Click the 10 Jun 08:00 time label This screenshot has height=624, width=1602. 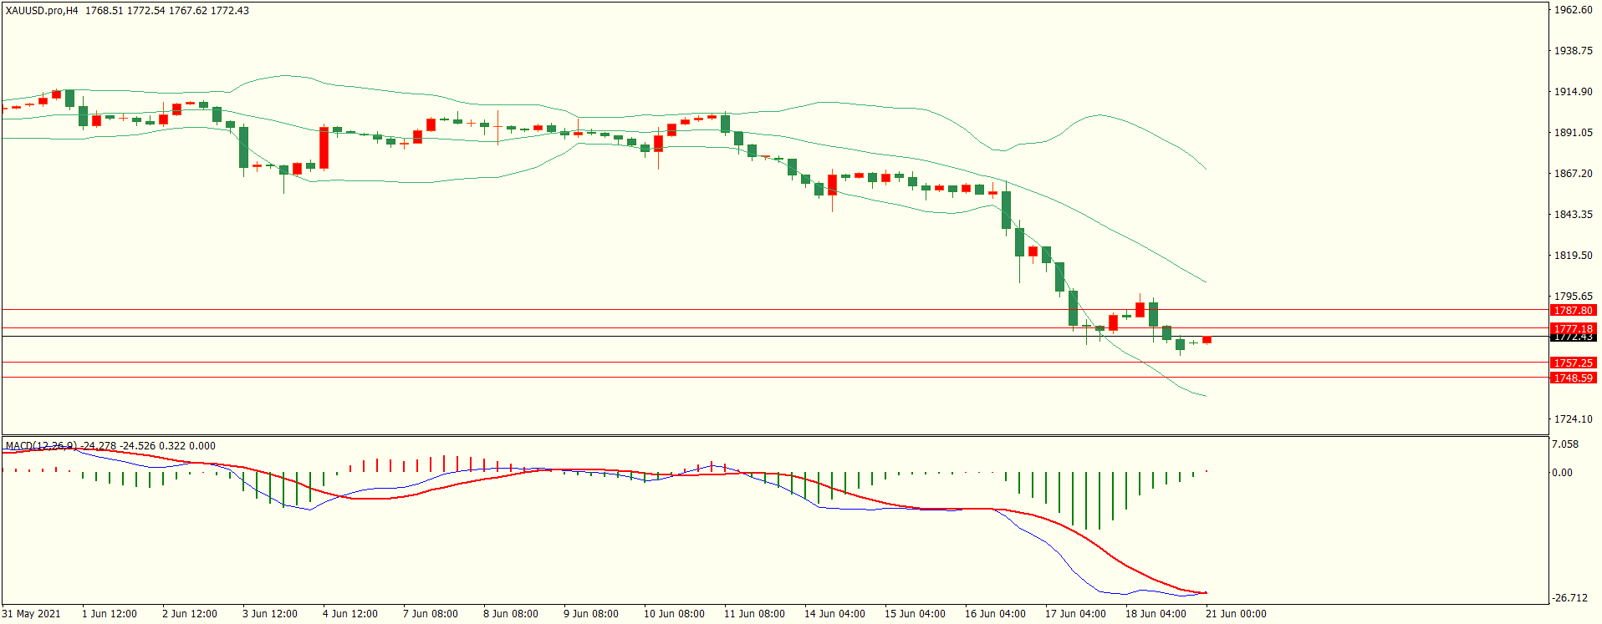click(x=674, y=614)
